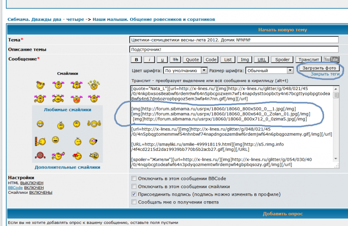Screen dimensions: 348x226
Task: Insert the party hat confetti smiley
Action: [40, 85]
